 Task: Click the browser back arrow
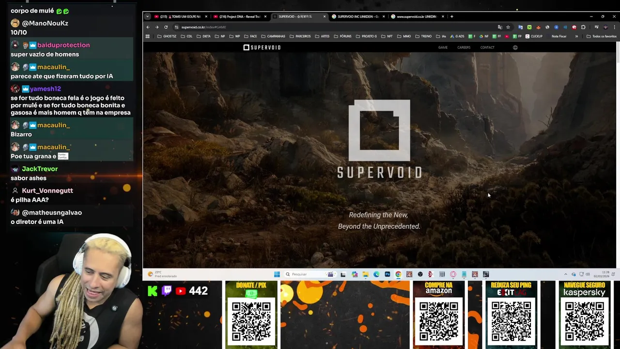point(148,27)
